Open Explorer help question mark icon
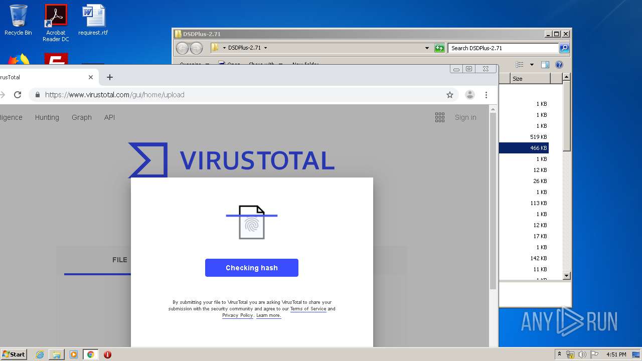This screenshot has height=361, width=642. click(x=559, y=65)
